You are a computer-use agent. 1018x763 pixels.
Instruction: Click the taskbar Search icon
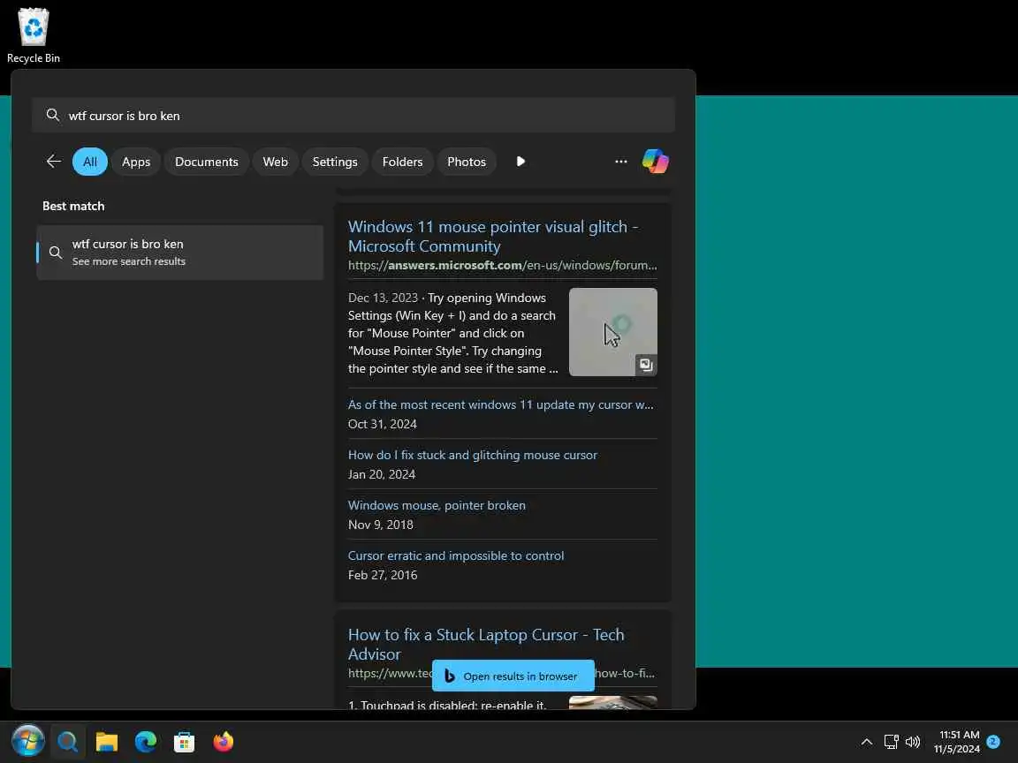67,741
